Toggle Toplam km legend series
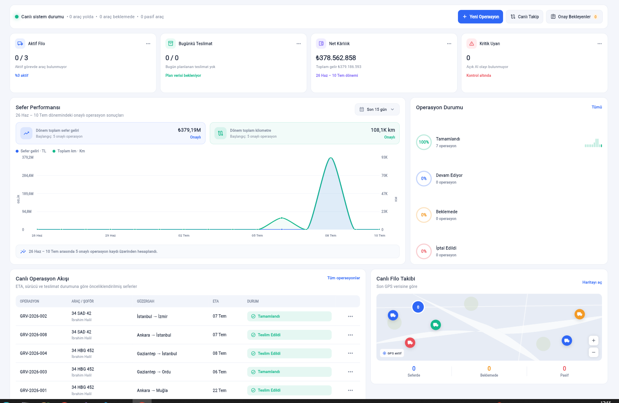Screen dimensions: 619x403 [x=69, y=151]
